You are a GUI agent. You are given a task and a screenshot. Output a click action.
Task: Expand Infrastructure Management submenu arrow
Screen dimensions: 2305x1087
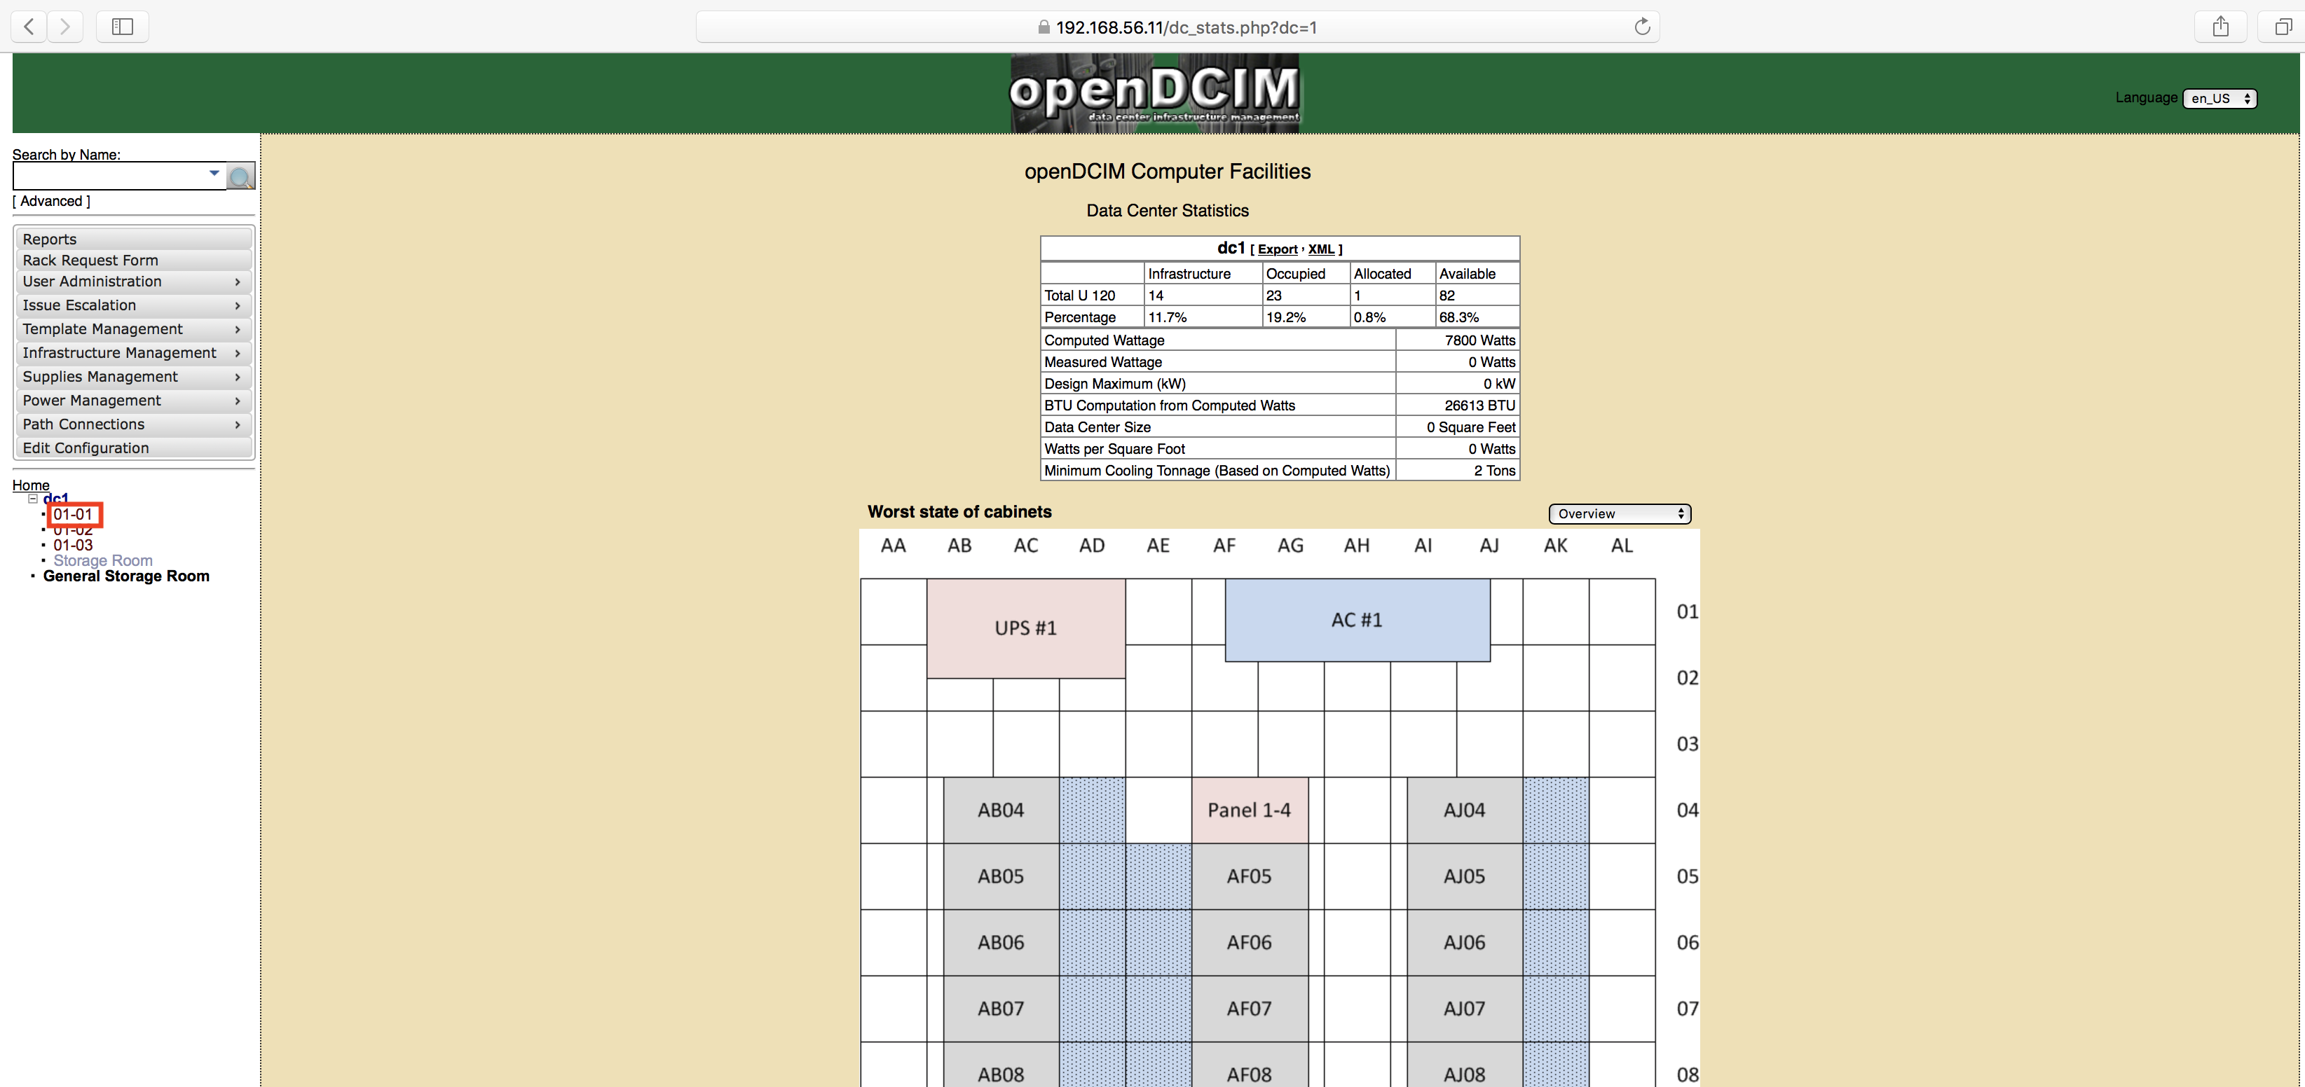tap(237, 353)
